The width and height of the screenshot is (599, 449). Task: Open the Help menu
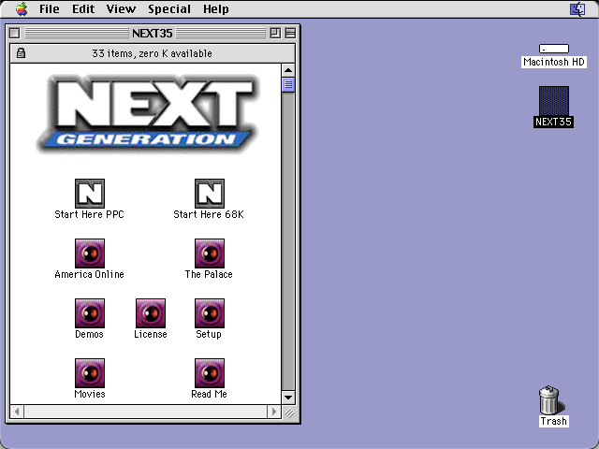coord(216,8)
